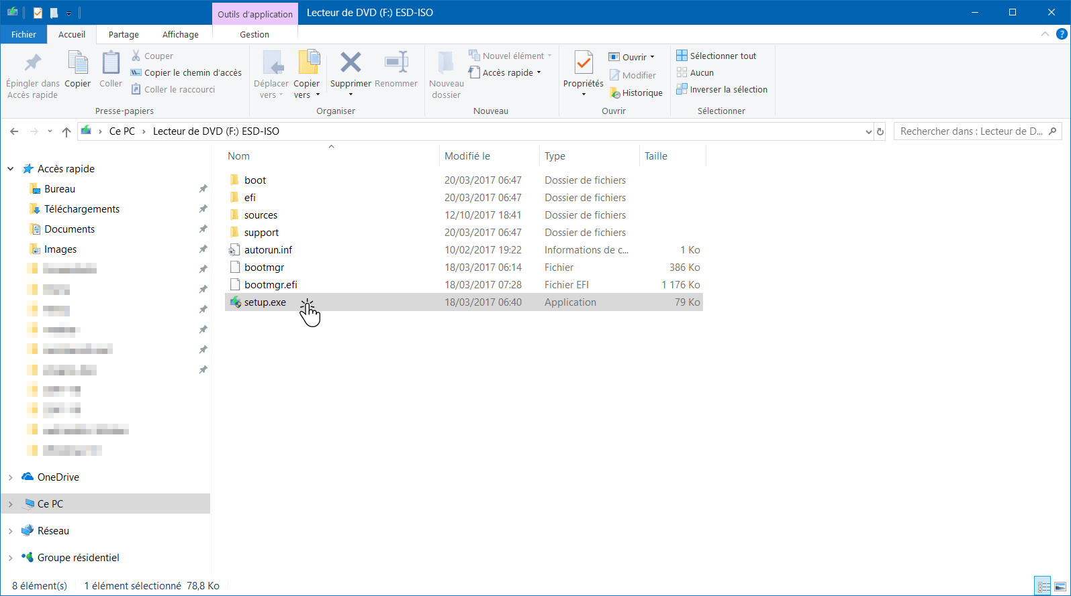Click Inverser la sélection
The height and width of the screenshot is (596, 1071).
pos(722,89)
